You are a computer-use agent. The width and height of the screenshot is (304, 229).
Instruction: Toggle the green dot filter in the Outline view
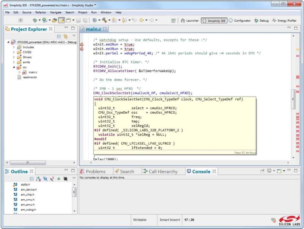(59, 179)
